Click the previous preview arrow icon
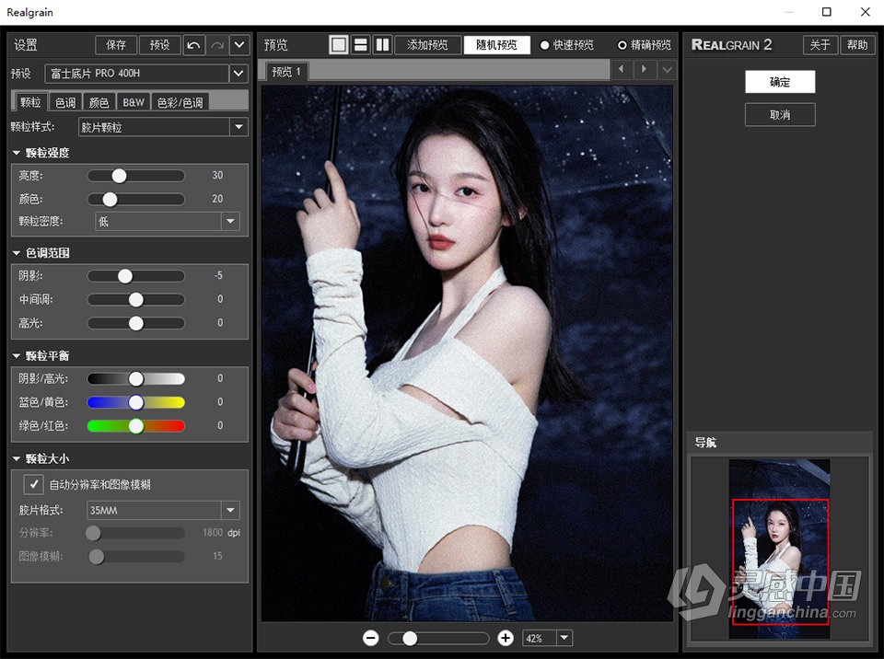 (x=622, y=68)
